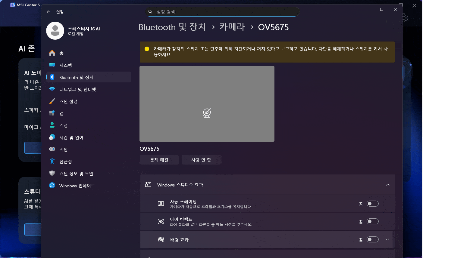Click the 설정 검색 search field
The width and height of the screenshot is (454, 280).
pyautogui.click(x=223, y=12)
